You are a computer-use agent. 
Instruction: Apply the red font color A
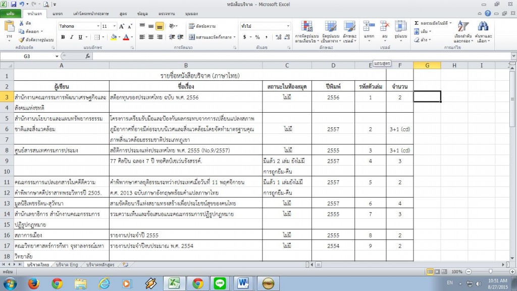[x=126, y=37]
